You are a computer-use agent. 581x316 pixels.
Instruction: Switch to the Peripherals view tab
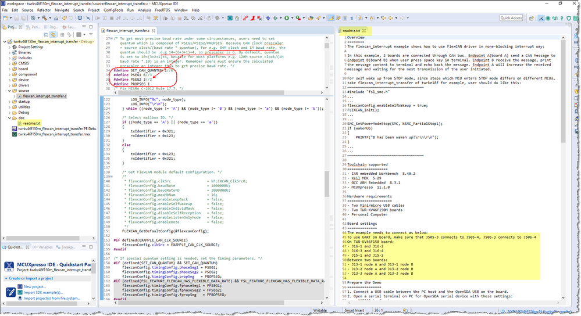coord(33,27)
